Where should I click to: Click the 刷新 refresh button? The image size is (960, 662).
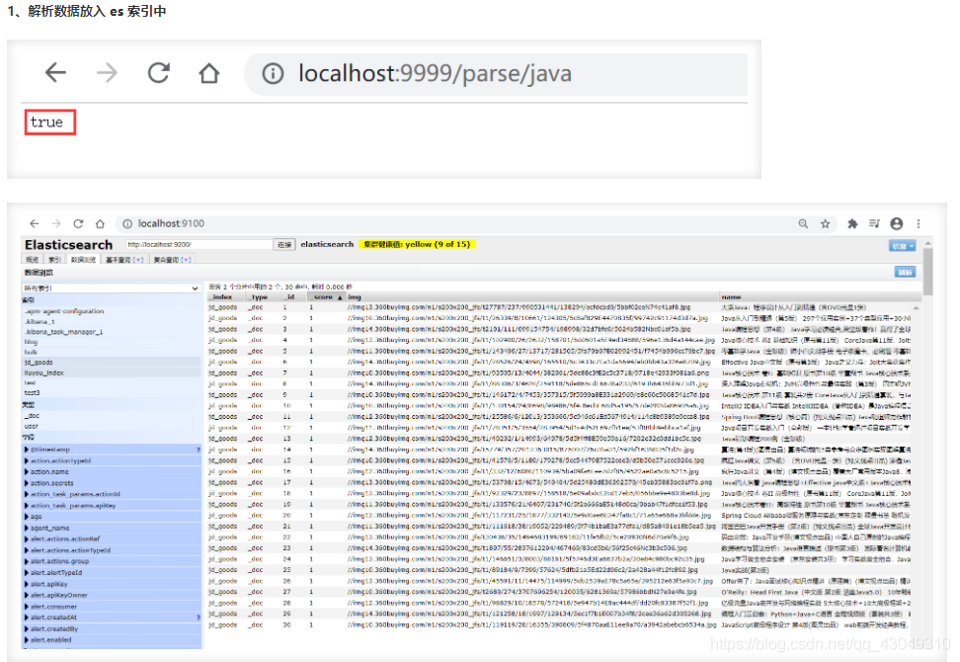coord(905,272)
